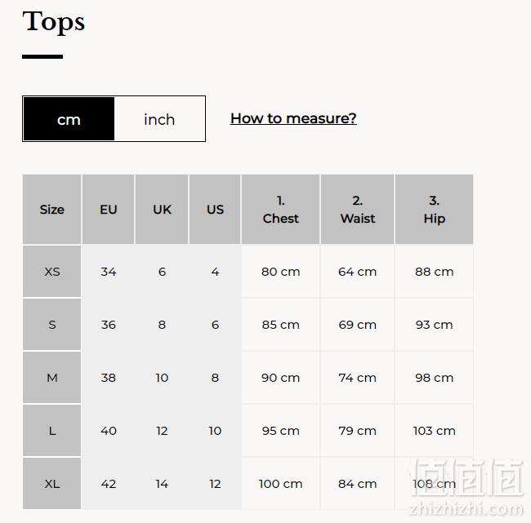Select the L size row label
This screenshot has height=523, width=531.
[x=51, y=431]
